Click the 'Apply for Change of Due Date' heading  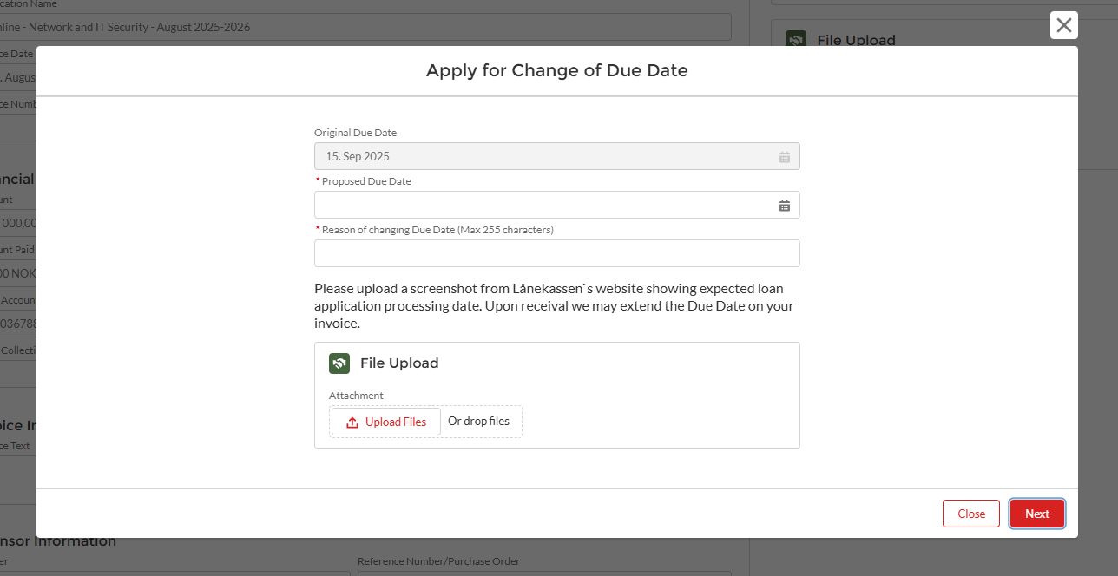557,71
